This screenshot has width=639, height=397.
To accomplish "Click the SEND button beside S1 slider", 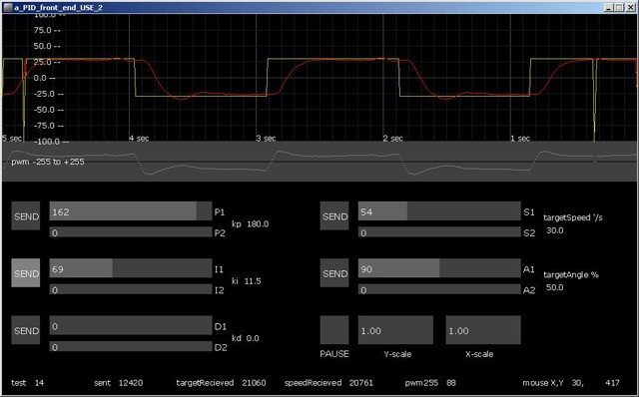I will 334,215.
